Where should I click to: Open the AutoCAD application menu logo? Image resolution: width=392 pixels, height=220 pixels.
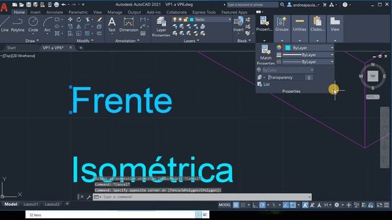pyautogui.click(x=4, y=7)
